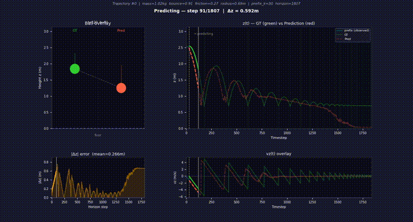Click the 'vz (m/s)' axis label

point(175,177)
